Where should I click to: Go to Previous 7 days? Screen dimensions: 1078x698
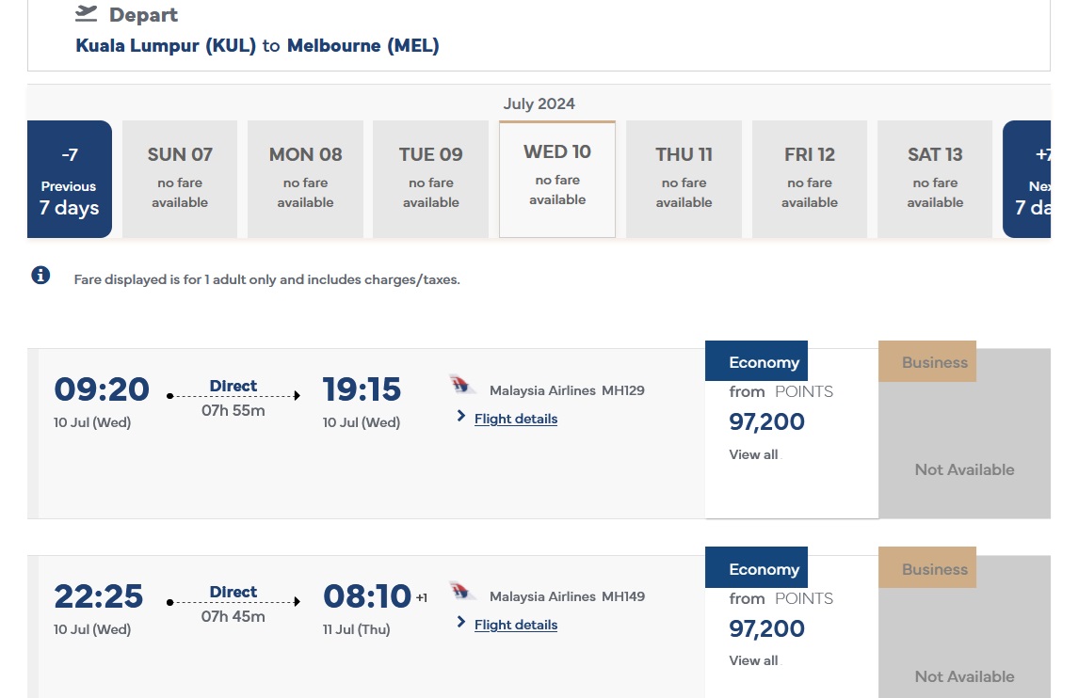[69, 180]
